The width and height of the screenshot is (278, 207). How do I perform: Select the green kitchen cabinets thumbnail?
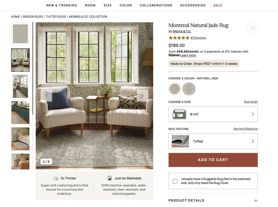point(20,113)
